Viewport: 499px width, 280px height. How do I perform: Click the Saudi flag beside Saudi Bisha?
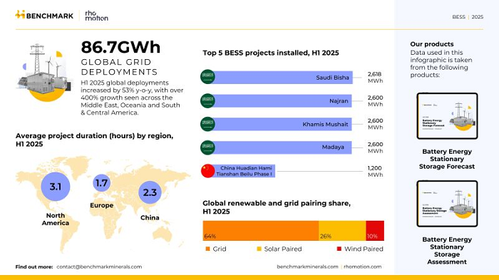pyautogui.click(x=207, y=77)
